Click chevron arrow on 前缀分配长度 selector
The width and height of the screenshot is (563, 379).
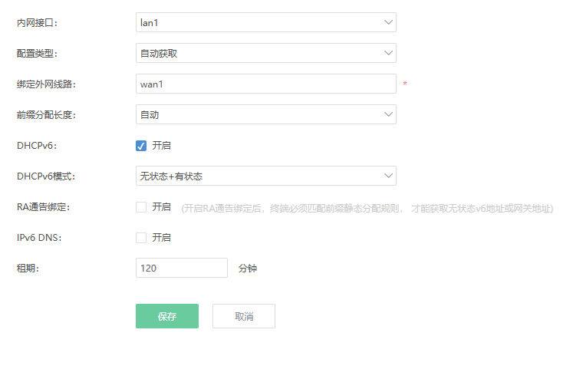(x=388, y=114)
